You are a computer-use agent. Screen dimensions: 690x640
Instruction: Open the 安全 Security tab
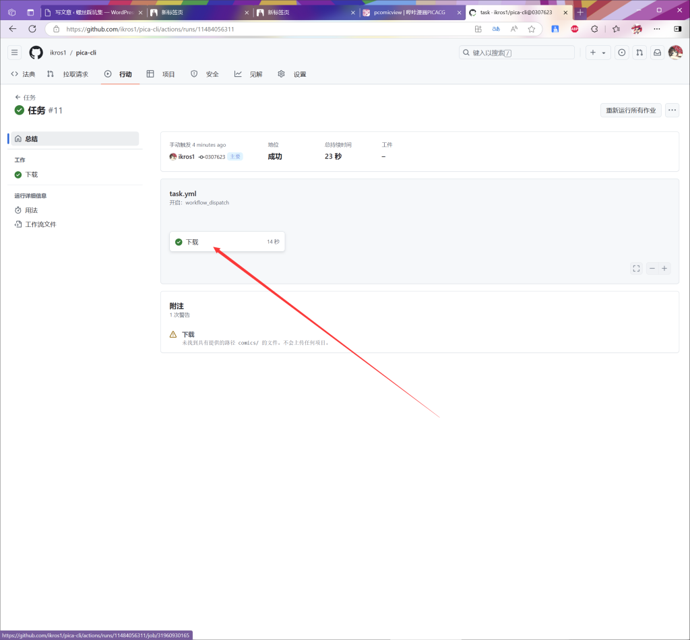[205, 74]
